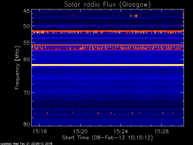Click the 60 MHz tick label
The image size is (193, 145).
(x=27, y=60)
